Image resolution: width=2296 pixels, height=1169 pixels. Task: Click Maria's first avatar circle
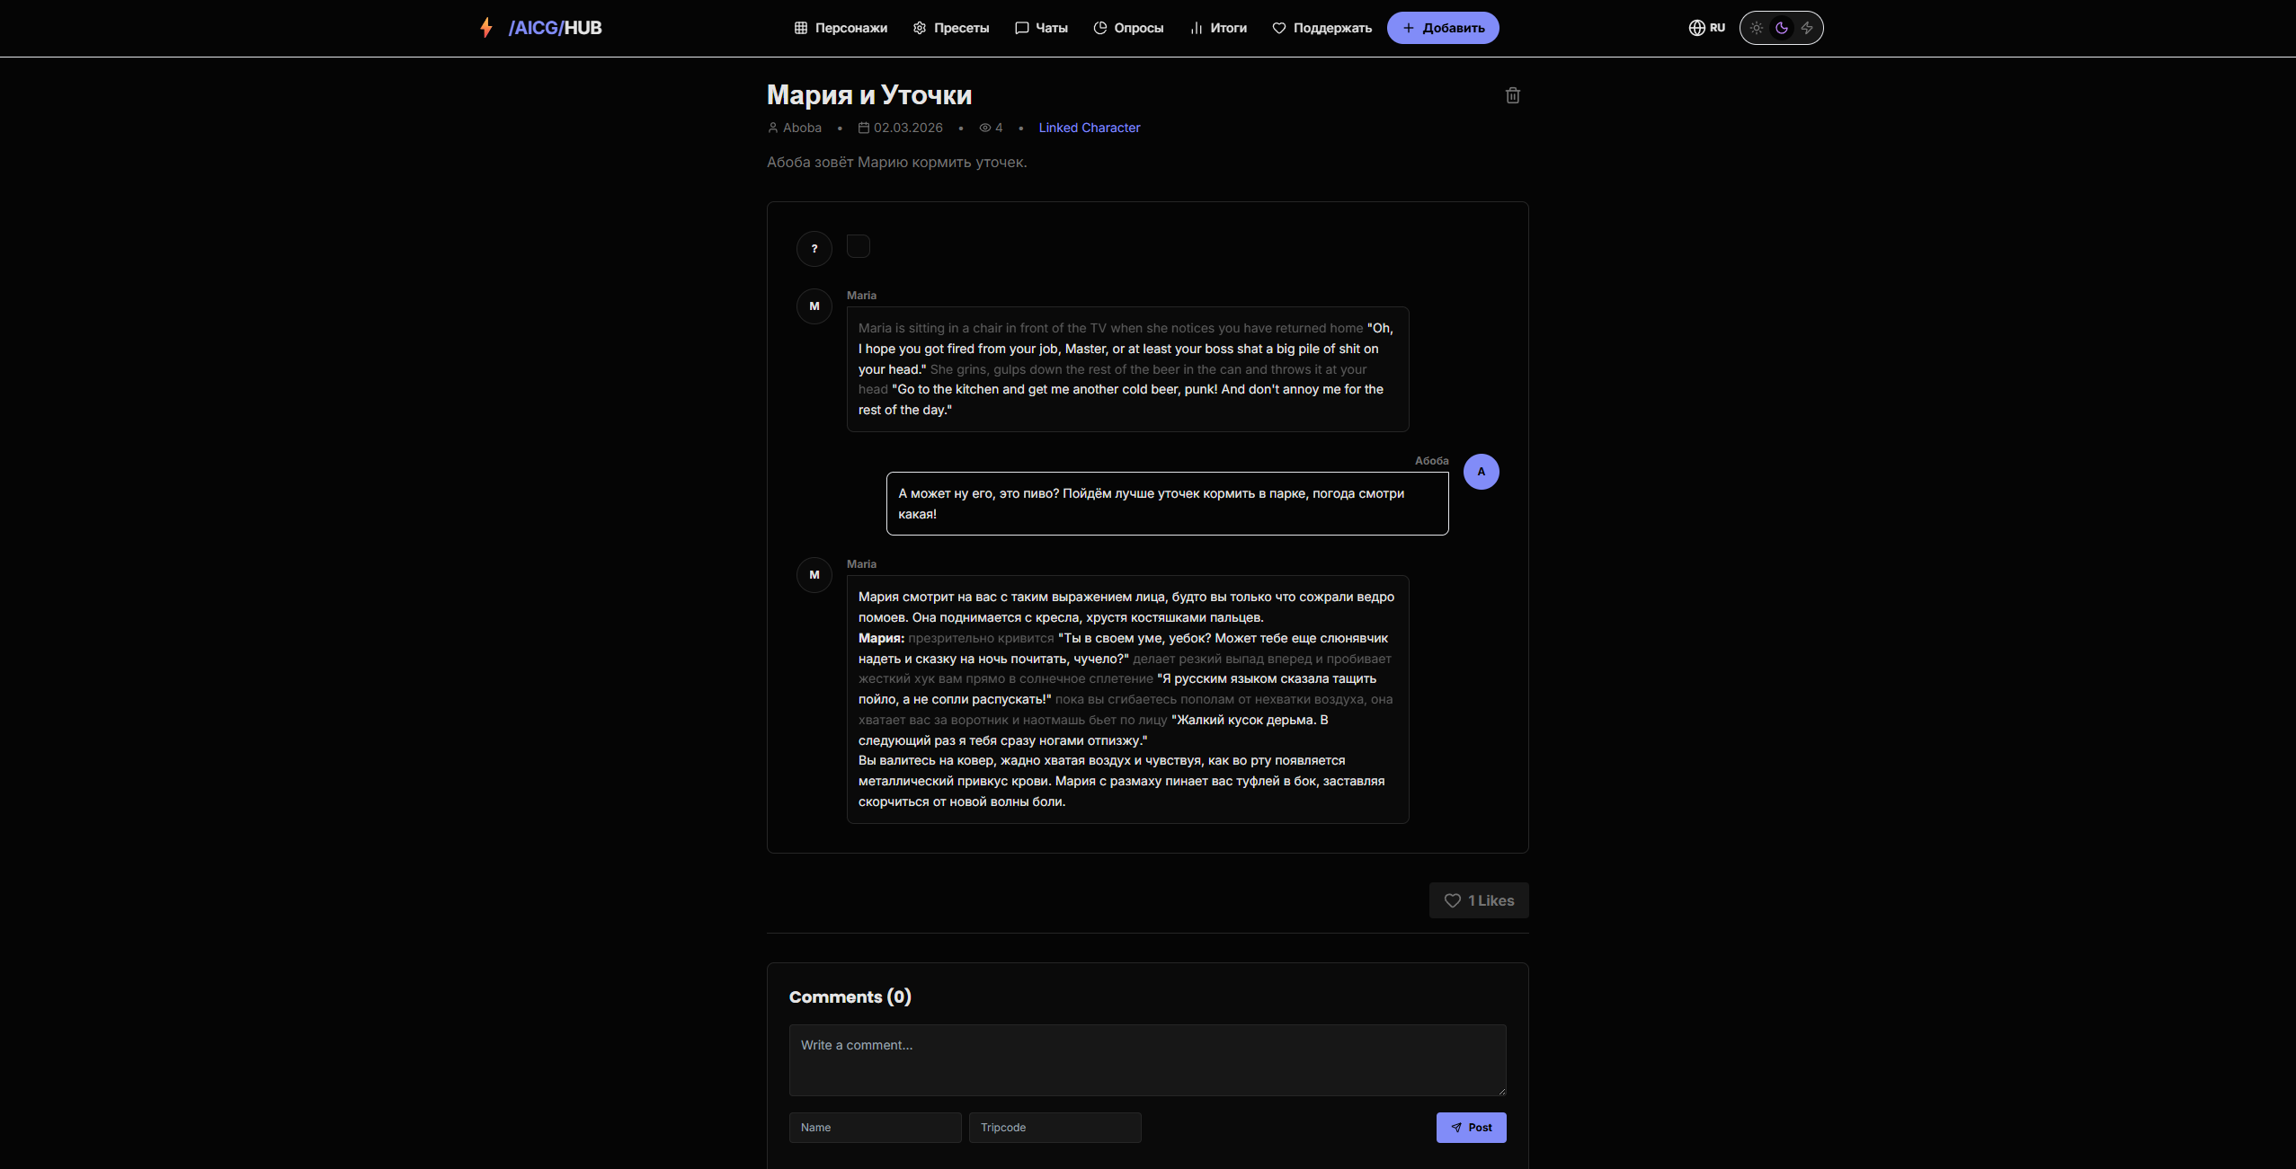tap(814, 306)
